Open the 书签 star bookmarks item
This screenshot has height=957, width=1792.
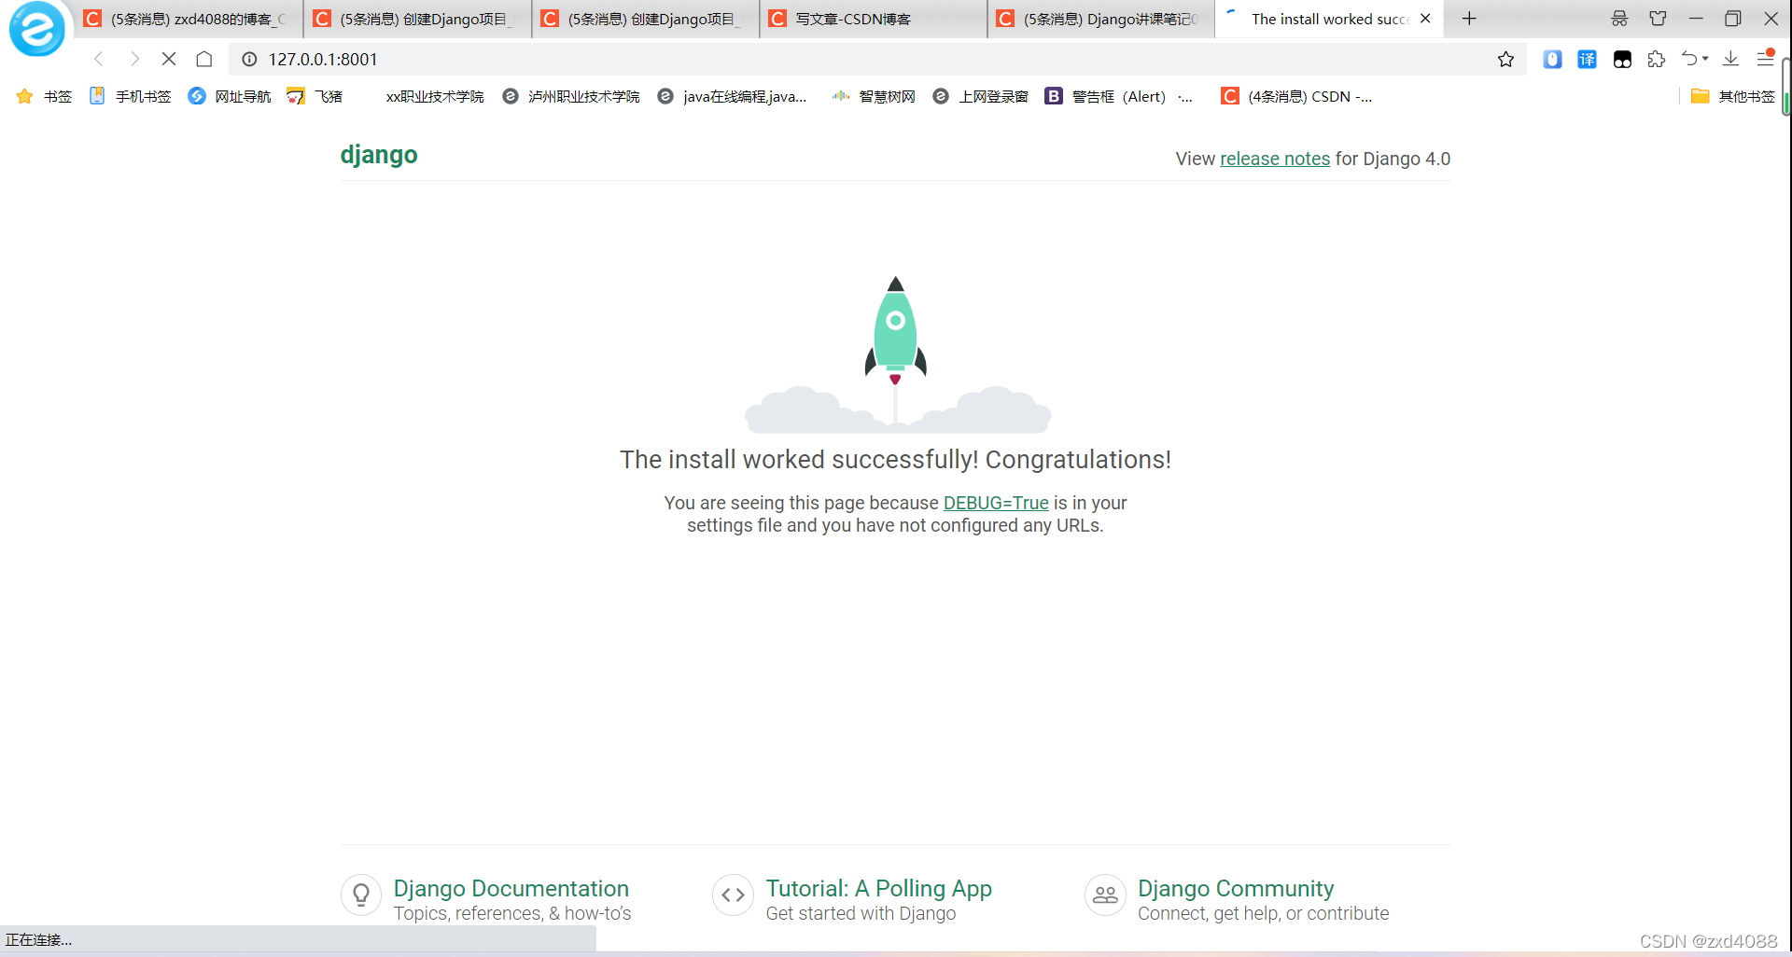click(44, 96)
